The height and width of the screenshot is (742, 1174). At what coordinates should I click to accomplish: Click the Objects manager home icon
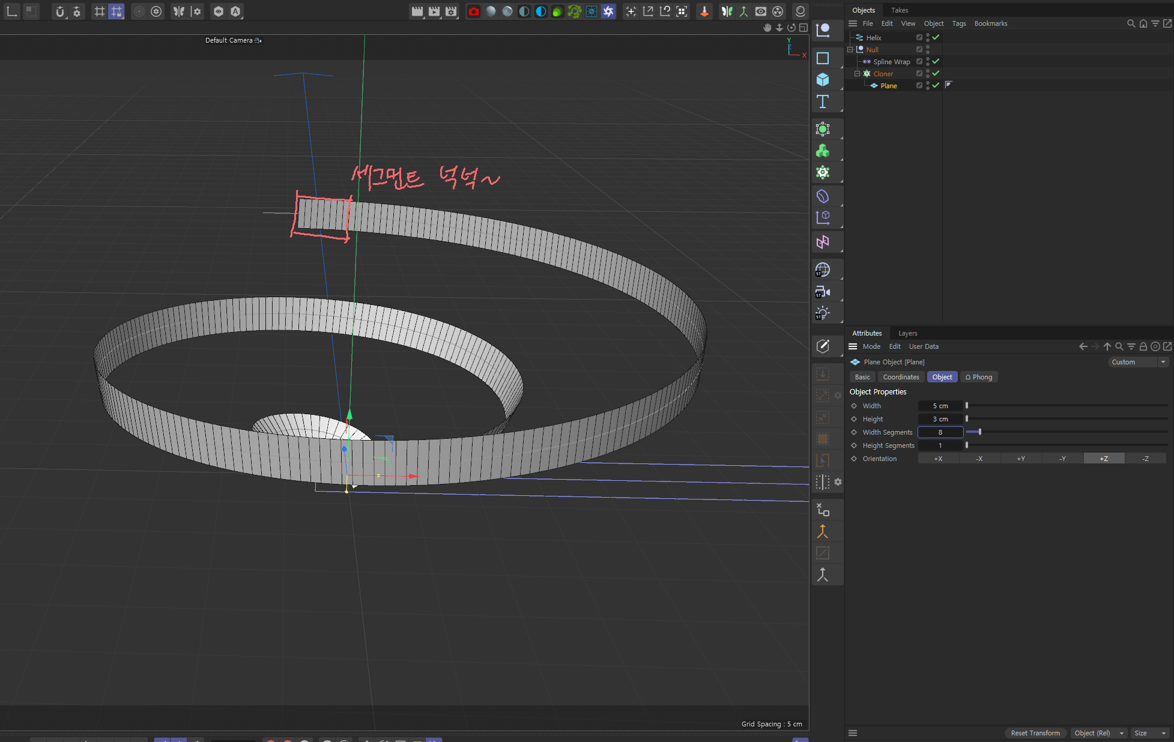point(1143,23)
